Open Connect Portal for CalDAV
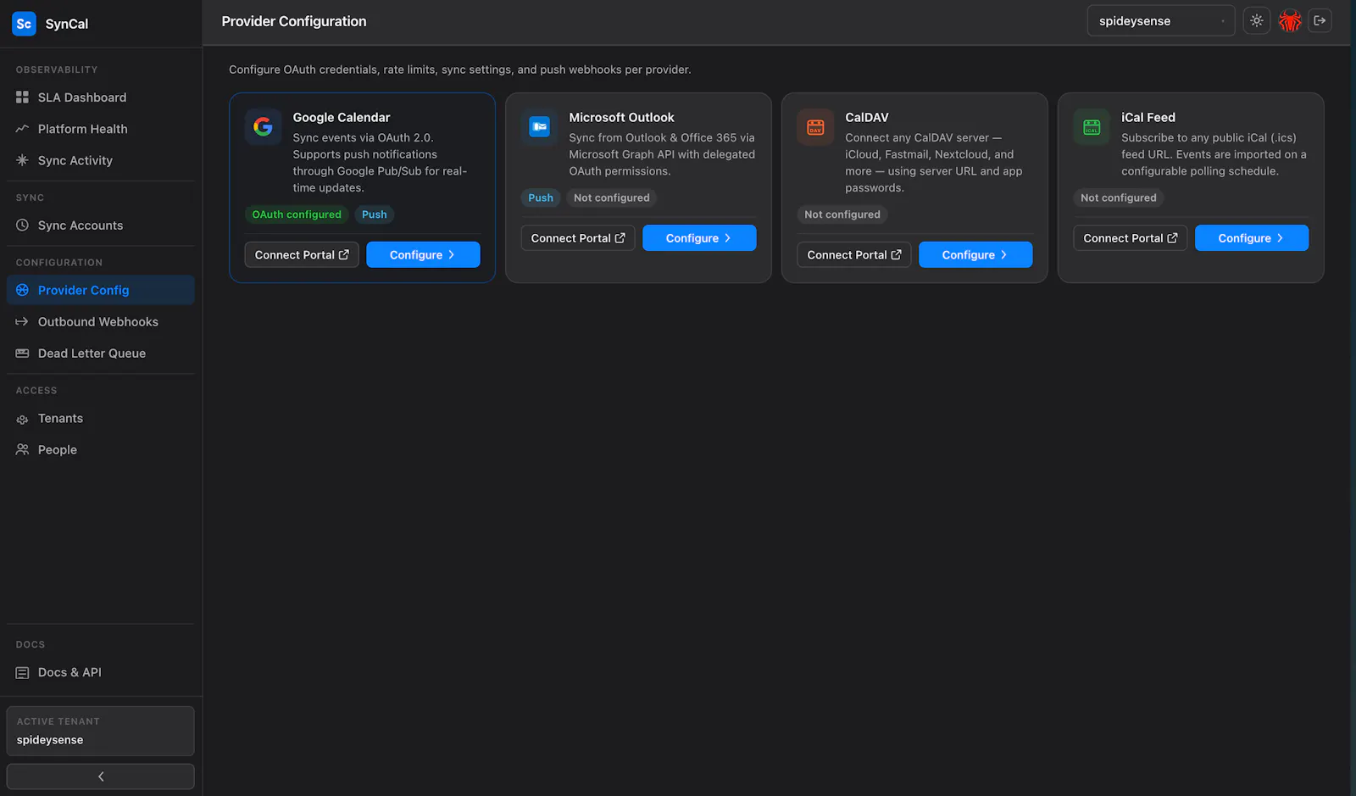Viewport: 1356px width, 796px height. [x=854, y=255]
